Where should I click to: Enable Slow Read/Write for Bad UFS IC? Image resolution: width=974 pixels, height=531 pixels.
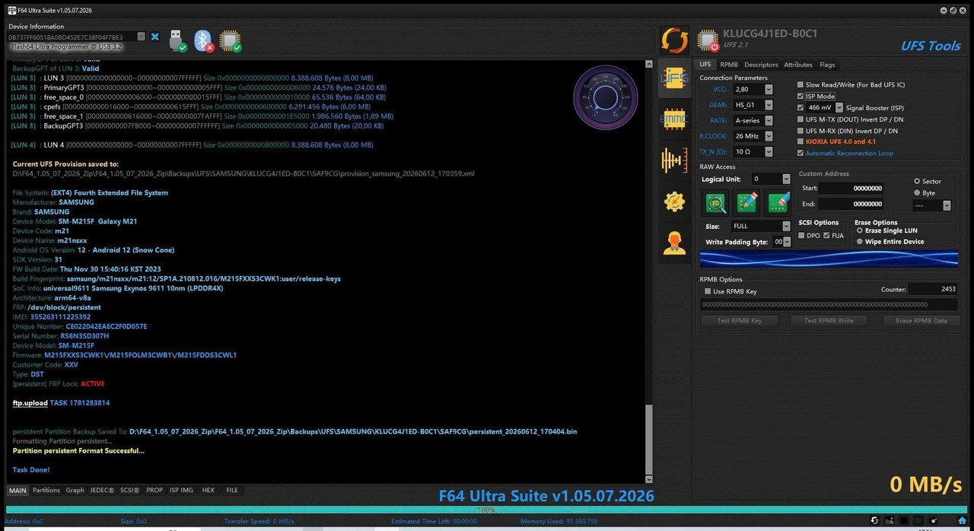pos(801,84)
